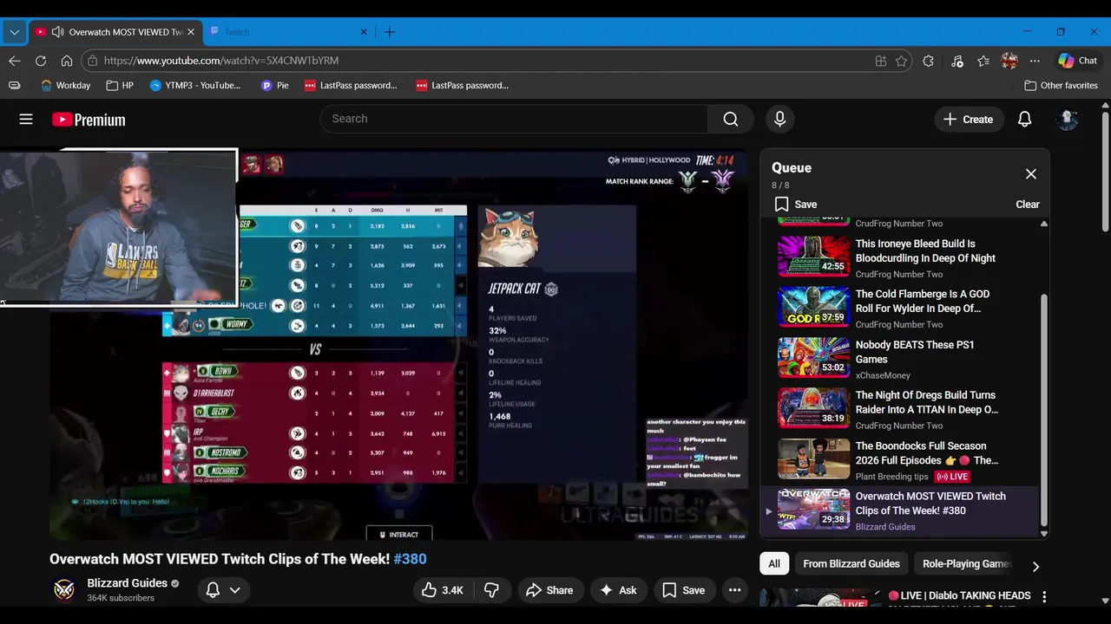Clear the queue
This screenshot has height=624, width=1111.
pos(1028,205)
